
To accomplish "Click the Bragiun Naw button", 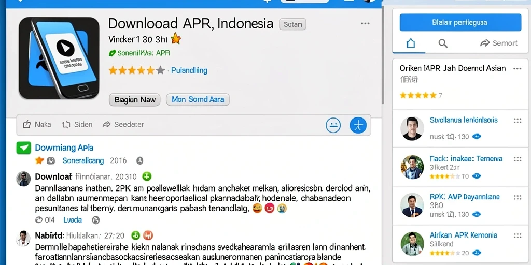I will 135,100.
